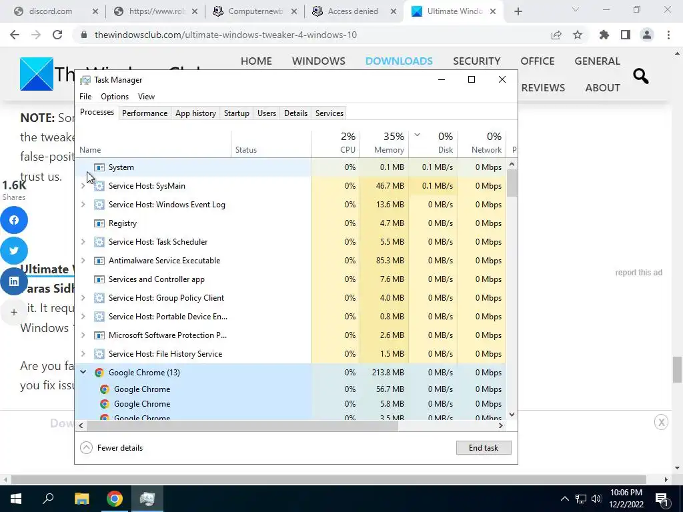
Task: Expand Service Host: Portable Device En... row
Action: [83, 317]
